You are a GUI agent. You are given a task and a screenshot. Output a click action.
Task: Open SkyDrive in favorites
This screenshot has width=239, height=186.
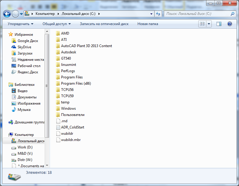tap(21, 47)
